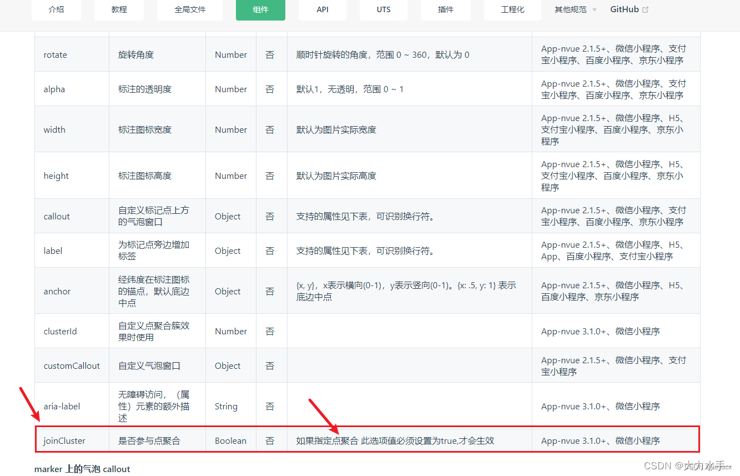This screenshot has width=740, height=476.
Task: Select the label property name cell
Action: click(72, 250)
